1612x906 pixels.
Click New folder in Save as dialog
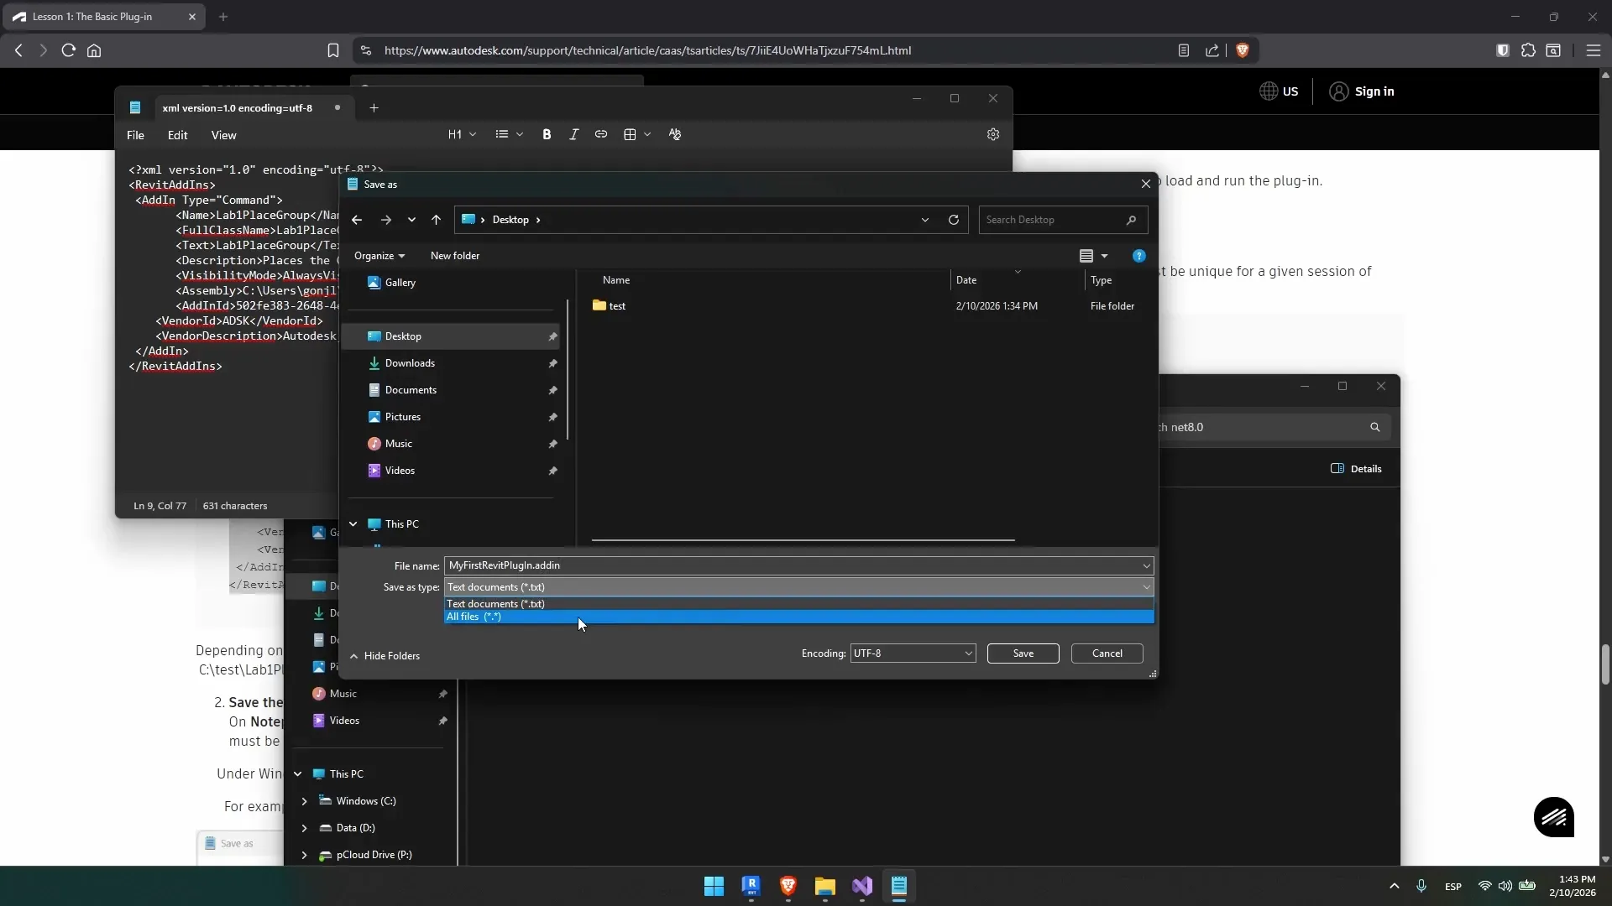click(x=455, y=256)
